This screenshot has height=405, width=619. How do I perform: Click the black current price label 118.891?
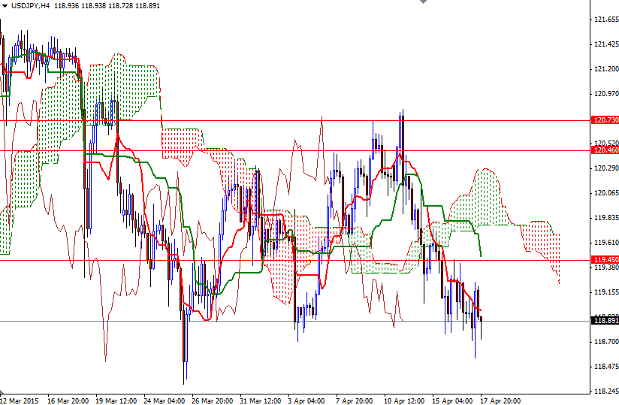click(x=605, y=321)
